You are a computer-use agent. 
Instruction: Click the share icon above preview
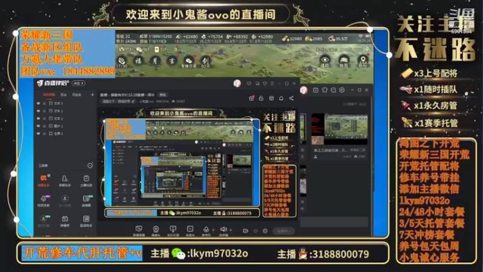click(x=291, y=98)
